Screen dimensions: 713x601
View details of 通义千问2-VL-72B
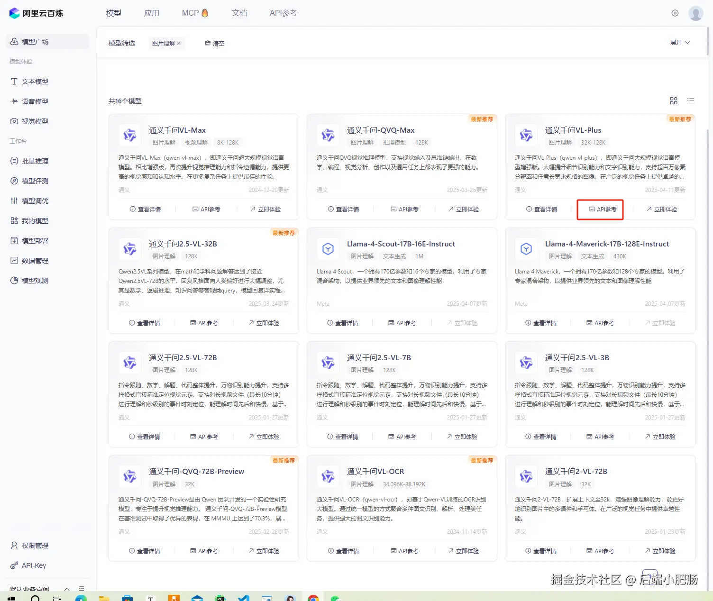point(541,551)
